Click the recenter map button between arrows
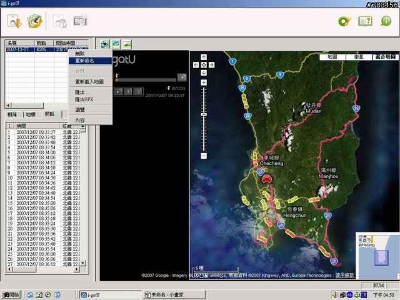The width and height of the screenshot is (400, 300). pyautogui.click(x=204, y=65)
